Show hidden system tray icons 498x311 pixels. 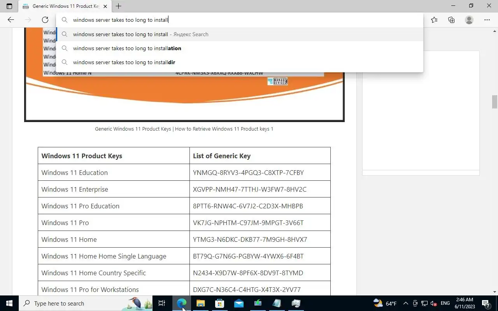(406, 303)
